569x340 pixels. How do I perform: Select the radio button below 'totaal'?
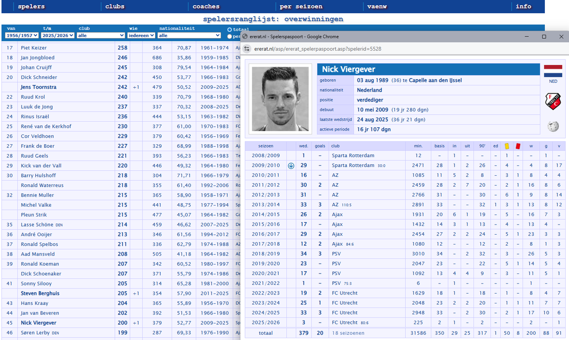(x=230, y=36)
